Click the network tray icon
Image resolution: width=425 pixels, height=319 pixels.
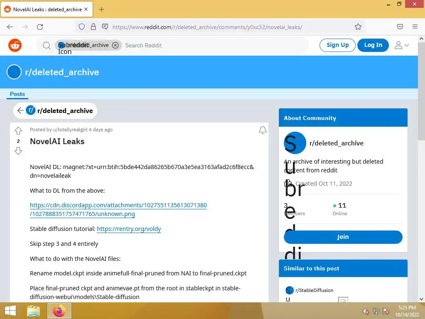click(376, 311)
